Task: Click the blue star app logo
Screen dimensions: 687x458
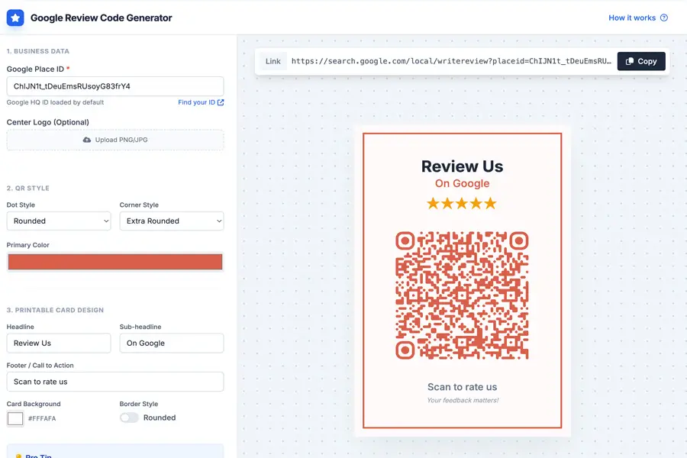Action: [x=15, y=18]
